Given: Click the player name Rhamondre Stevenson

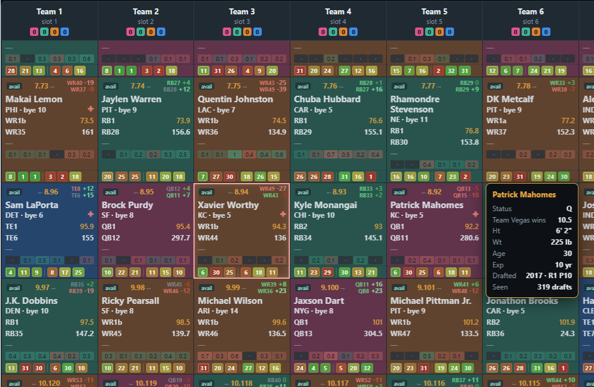Looking at the screenshot, I should tap(415, 104).
